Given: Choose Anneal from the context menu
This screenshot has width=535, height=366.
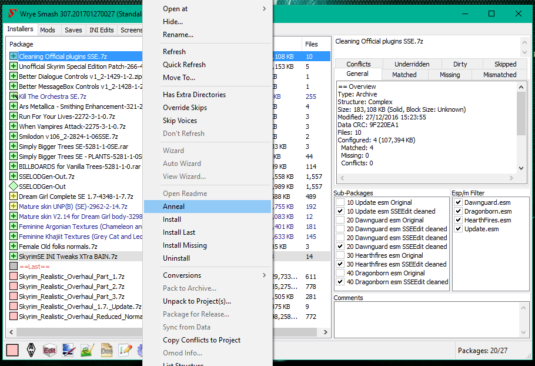Looking at the screenshot, I should (x=174, y=207).
